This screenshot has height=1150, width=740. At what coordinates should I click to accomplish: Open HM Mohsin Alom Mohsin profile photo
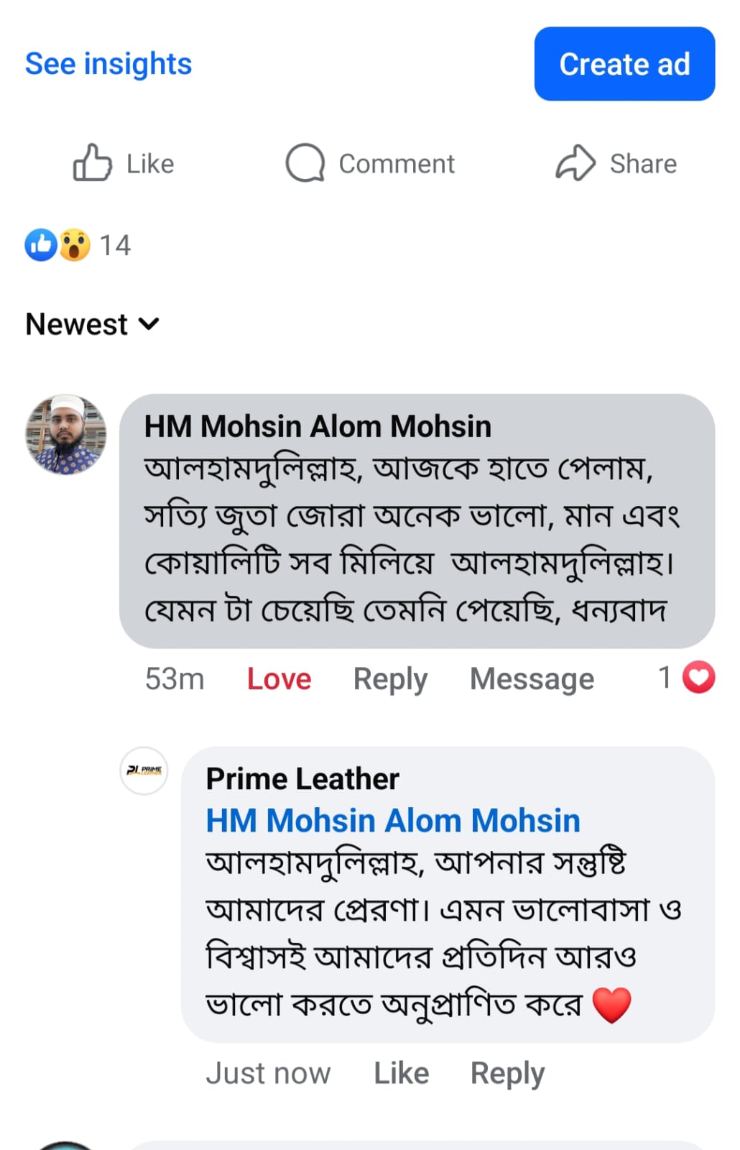pos(66,434)
